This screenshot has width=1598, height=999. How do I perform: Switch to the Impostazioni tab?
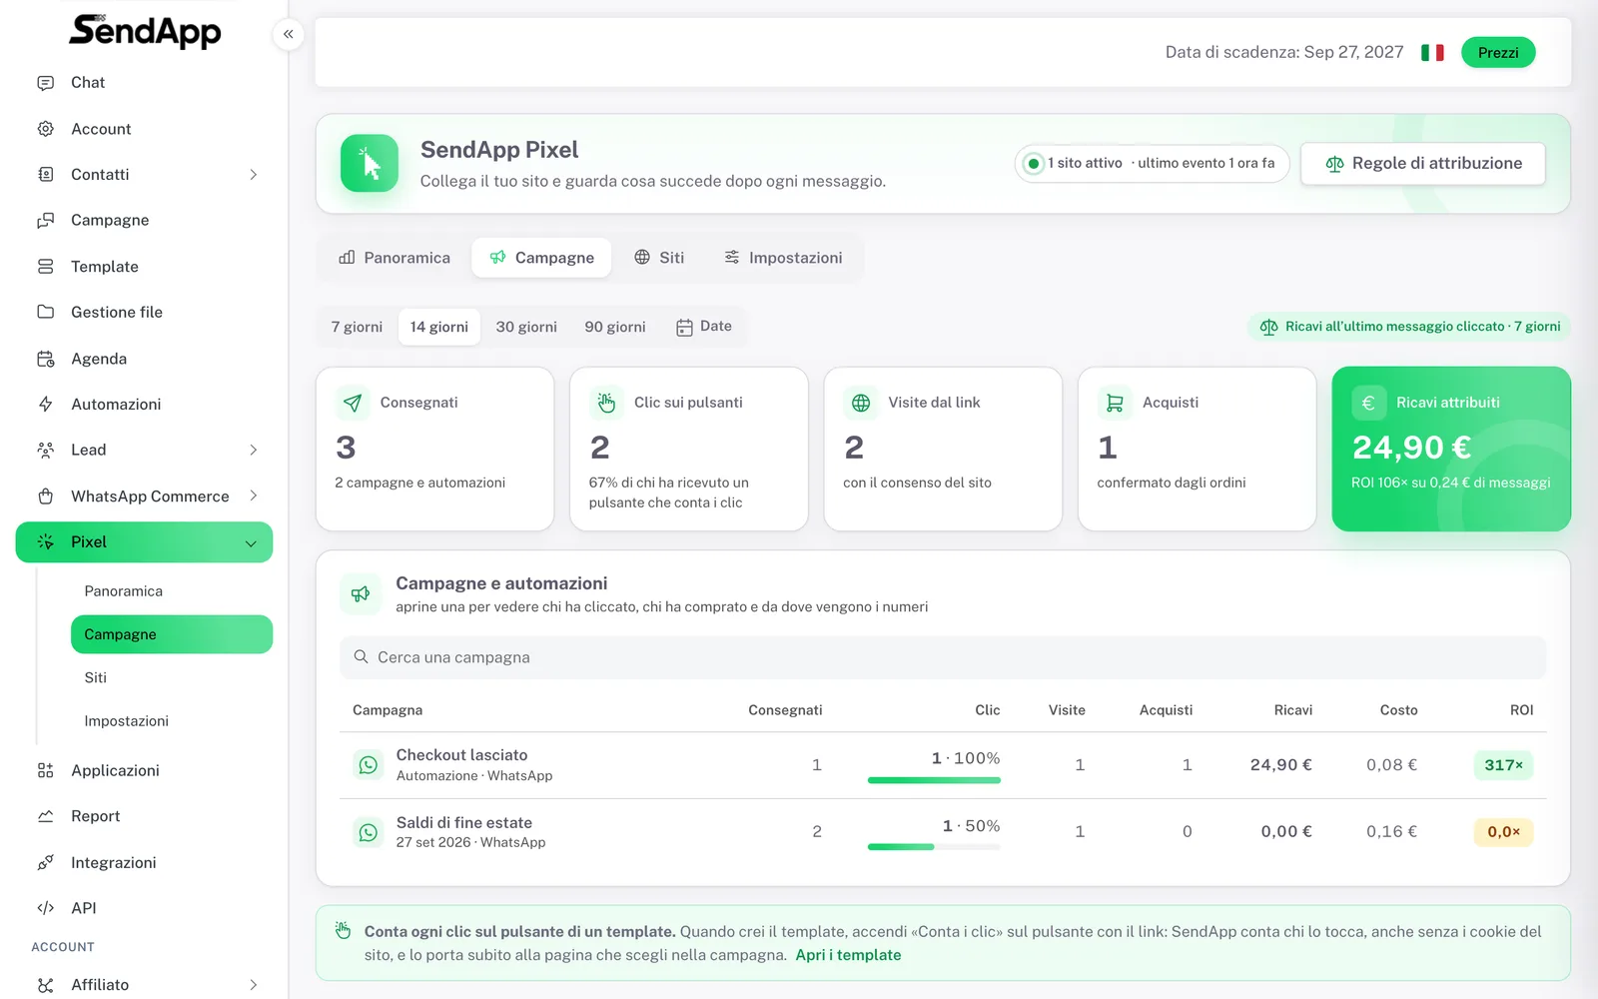pyautogui.click(x=784, y=258)
